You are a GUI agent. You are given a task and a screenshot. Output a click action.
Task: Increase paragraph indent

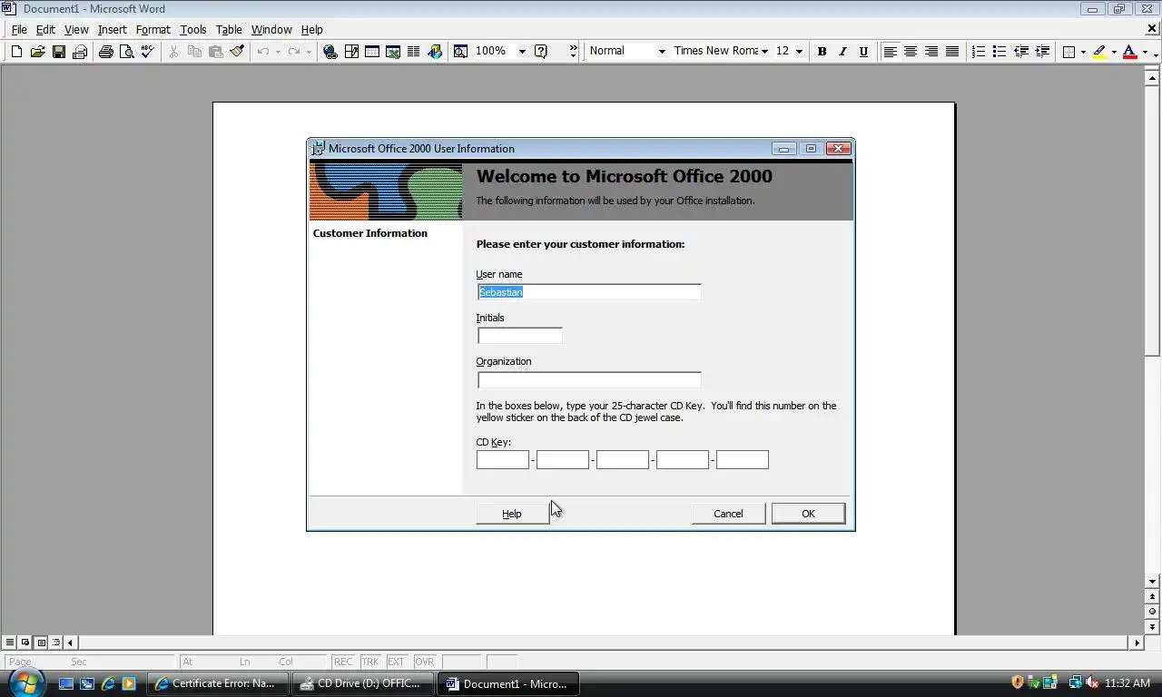(1042, 52)
